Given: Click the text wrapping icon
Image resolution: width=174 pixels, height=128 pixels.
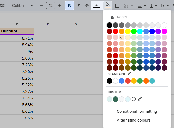Looking at the screenshot, I should (x=163, y=6).
